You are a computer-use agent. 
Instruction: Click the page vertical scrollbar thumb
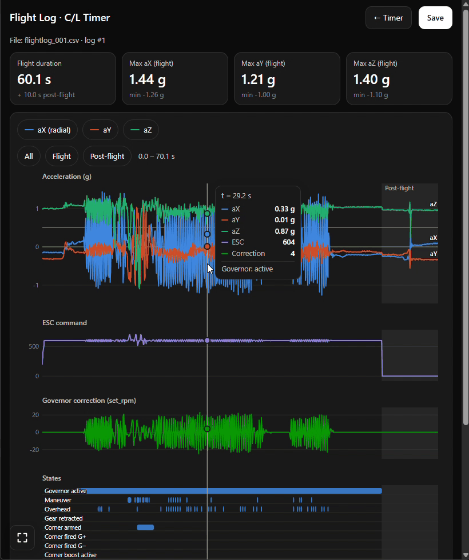click(x=466, y=217)
